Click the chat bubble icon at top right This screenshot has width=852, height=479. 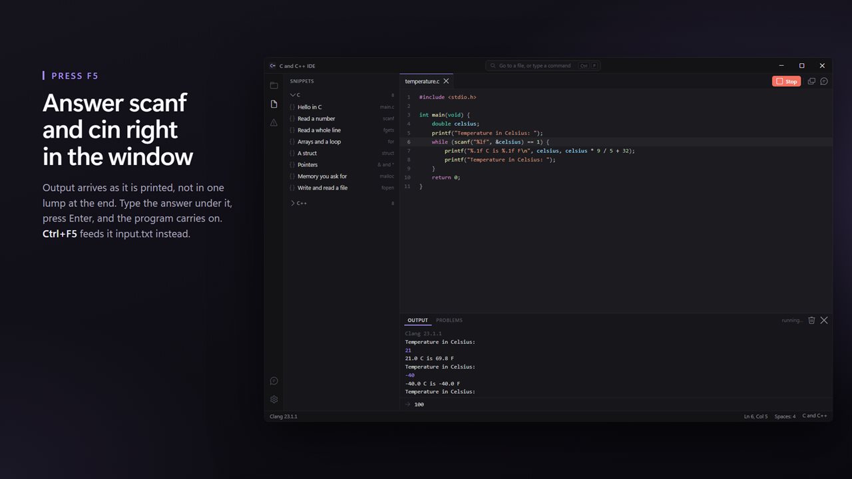(x=824, y=81)
